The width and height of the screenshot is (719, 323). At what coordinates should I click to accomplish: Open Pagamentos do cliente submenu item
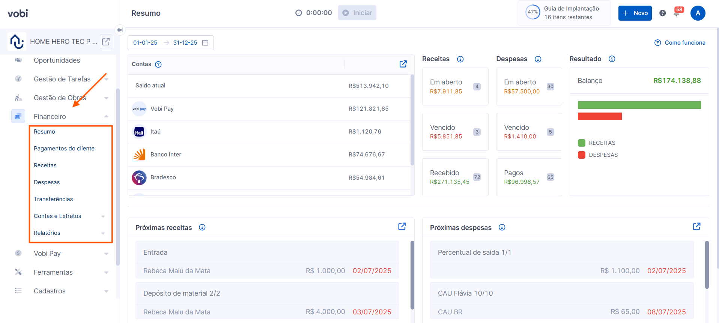click(x=64, y=149)
